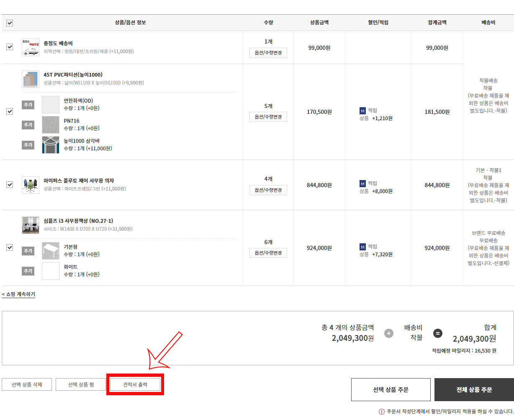Click the 높이1000 삼각바 option image
514x420 pixels.
click(51, 145)
